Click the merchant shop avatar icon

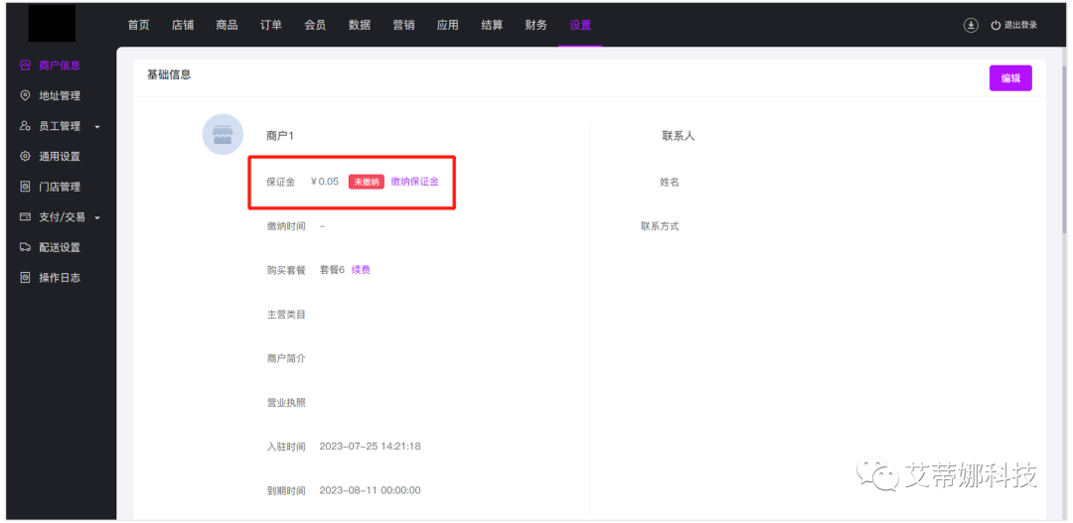tap(223, 135)
